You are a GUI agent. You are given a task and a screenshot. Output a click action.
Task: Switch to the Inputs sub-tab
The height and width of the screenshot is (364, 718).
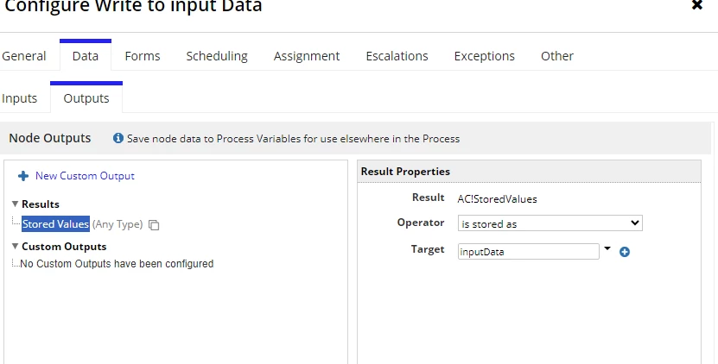click(19, 98)
